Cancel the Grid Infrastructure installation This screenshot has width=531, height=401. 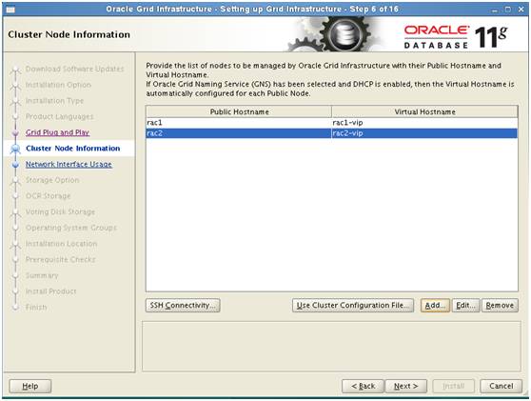click(501, 386)
